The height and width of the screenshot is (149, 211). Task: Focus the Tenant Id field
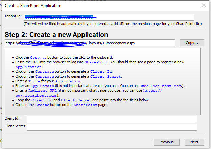click(109, 17)
